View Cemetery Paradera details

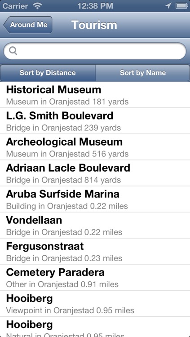point(95,277)
